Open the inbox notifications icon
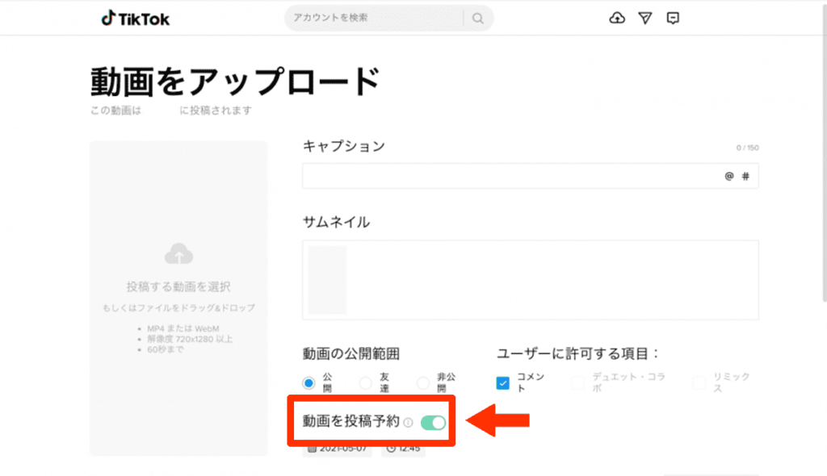The width and height of the screenshot is (827, 476). coord(673,19)
